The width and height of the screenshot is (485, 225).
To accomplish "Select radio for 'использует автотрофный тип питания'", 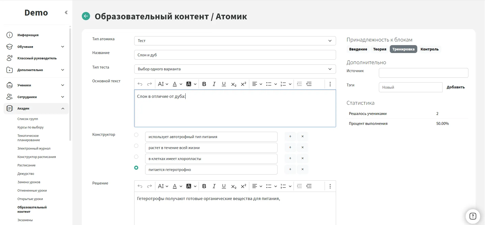I will click(136, 135).
